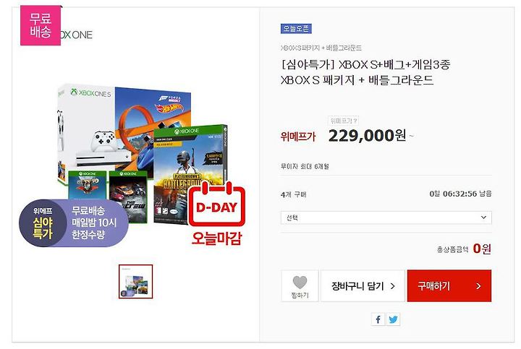
Task: Click the pink 무료배송 free shipping badge
Action: coord(41,25)
